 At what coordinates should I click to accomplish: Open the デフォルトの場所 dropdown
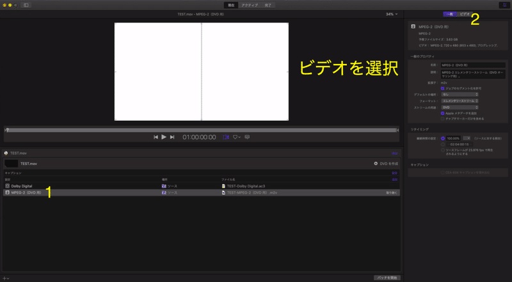(460, 95)
